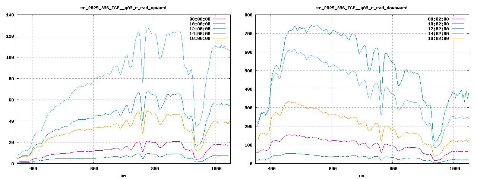Click the nm axis label under upward chart
The height and width of the screenshot is (179, 477).
123,175
